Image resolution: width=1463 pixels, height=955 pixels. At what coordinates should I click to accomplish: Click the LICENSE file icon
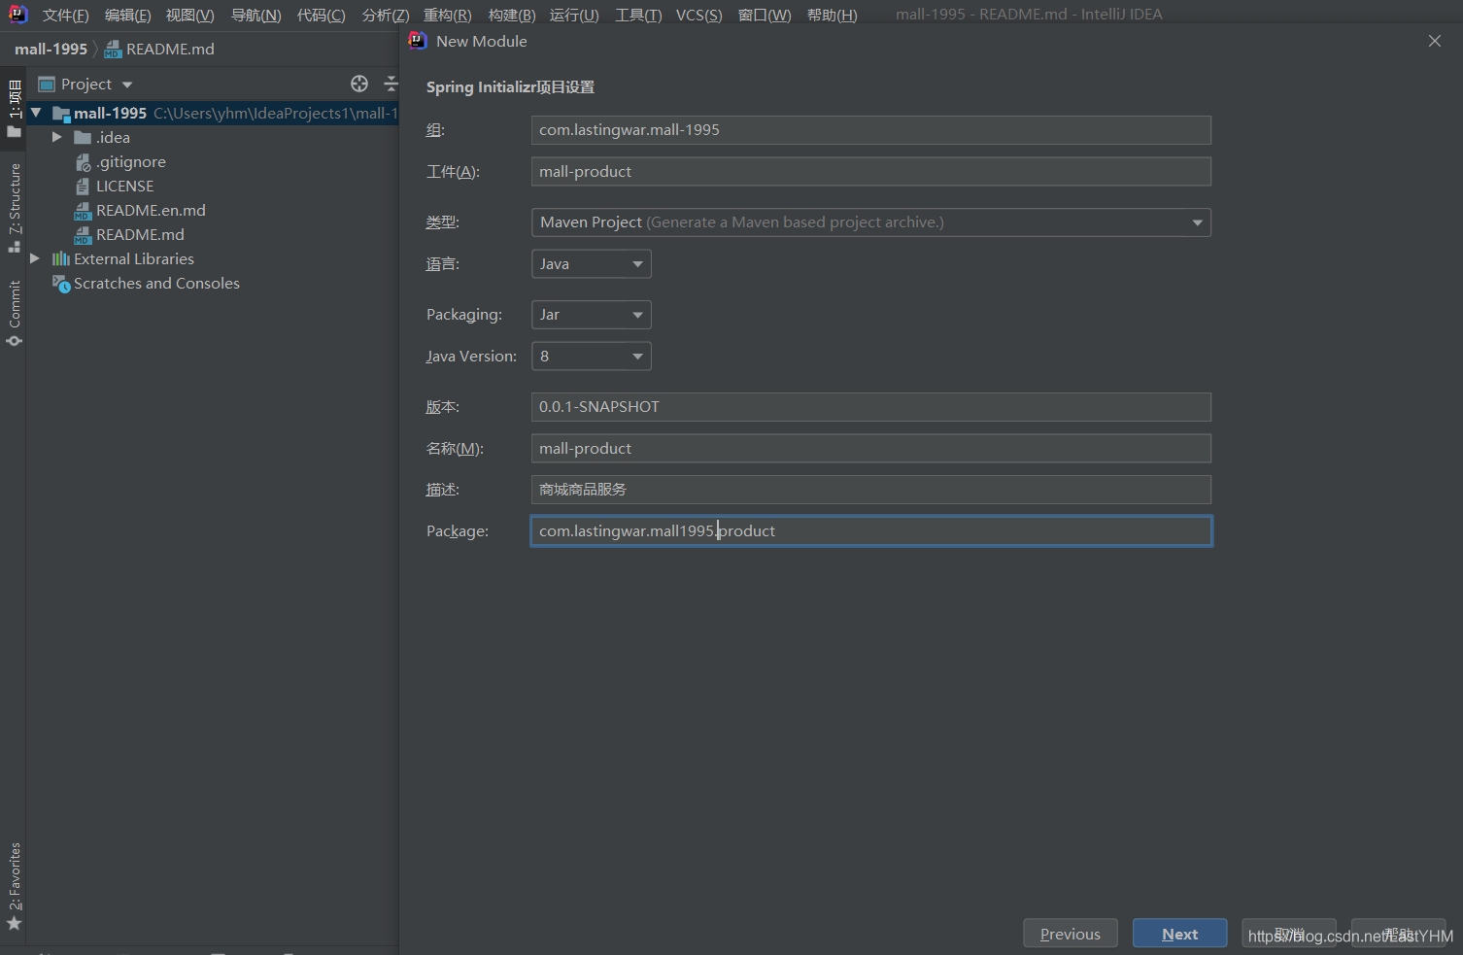click(x=84, y=187)
